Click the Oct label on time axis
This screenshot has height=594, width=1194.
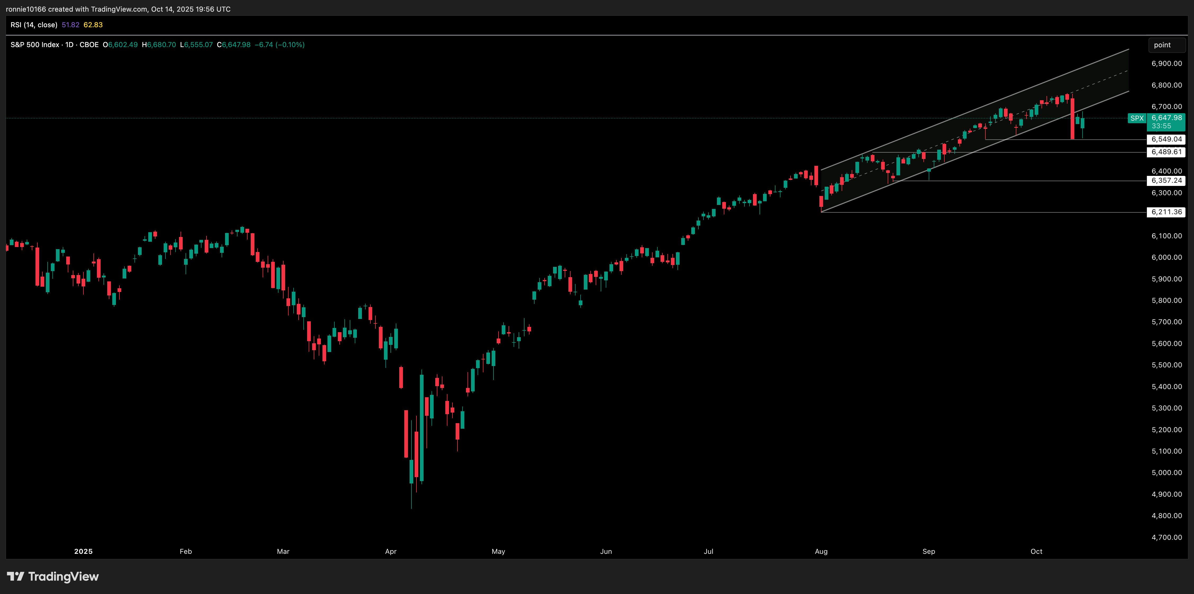click(1036, 551)
